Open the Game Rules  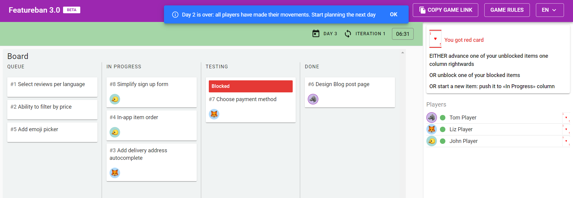[507, 10]
